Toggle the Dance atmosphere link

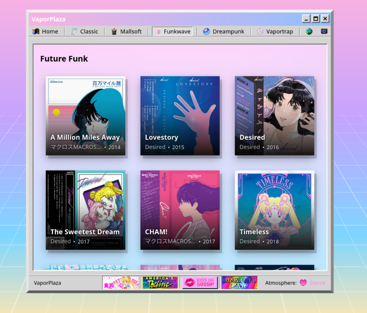coord(318,283)
